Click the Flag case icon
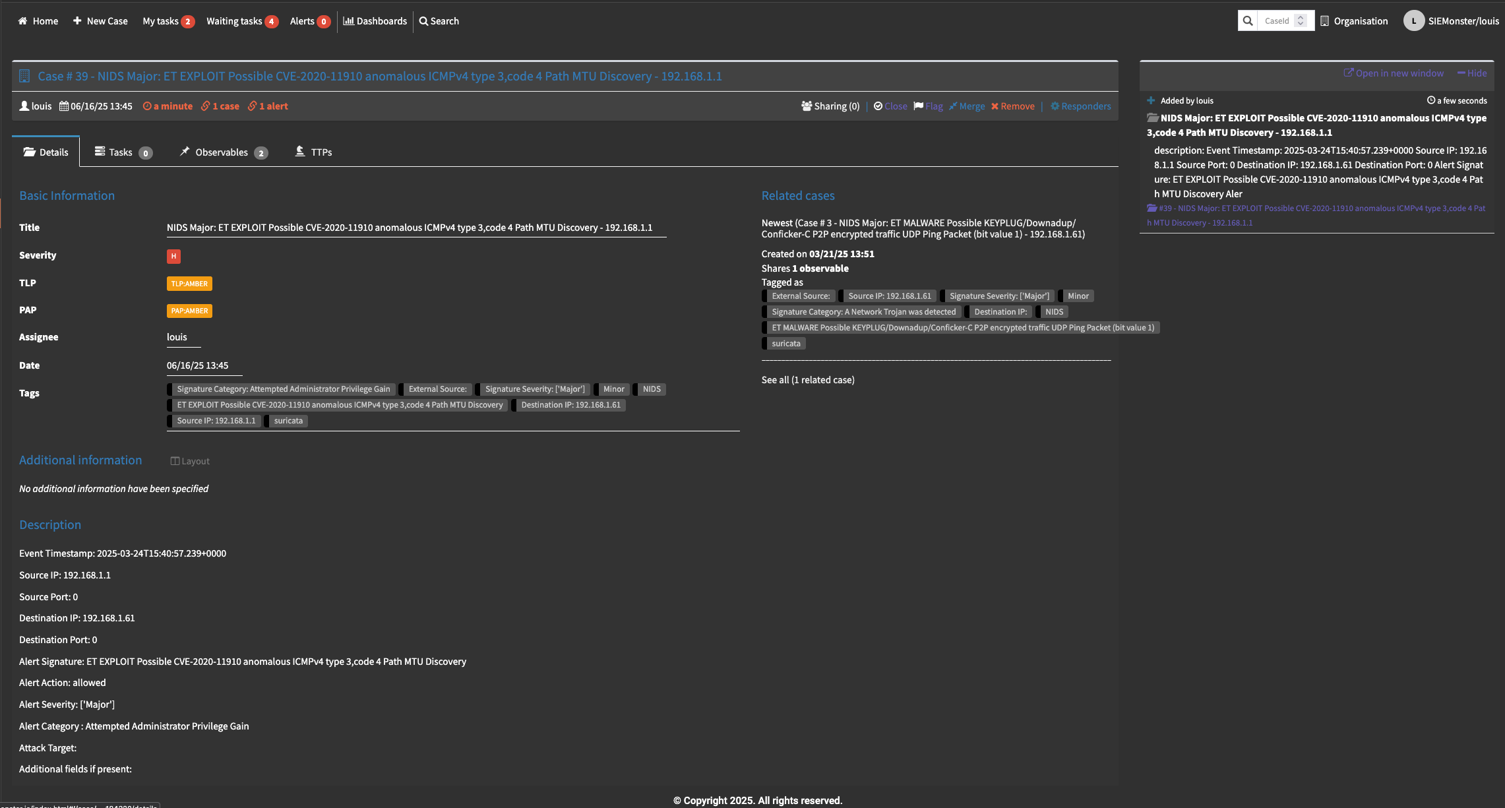Screen dimensions: 1505x808 919,106
